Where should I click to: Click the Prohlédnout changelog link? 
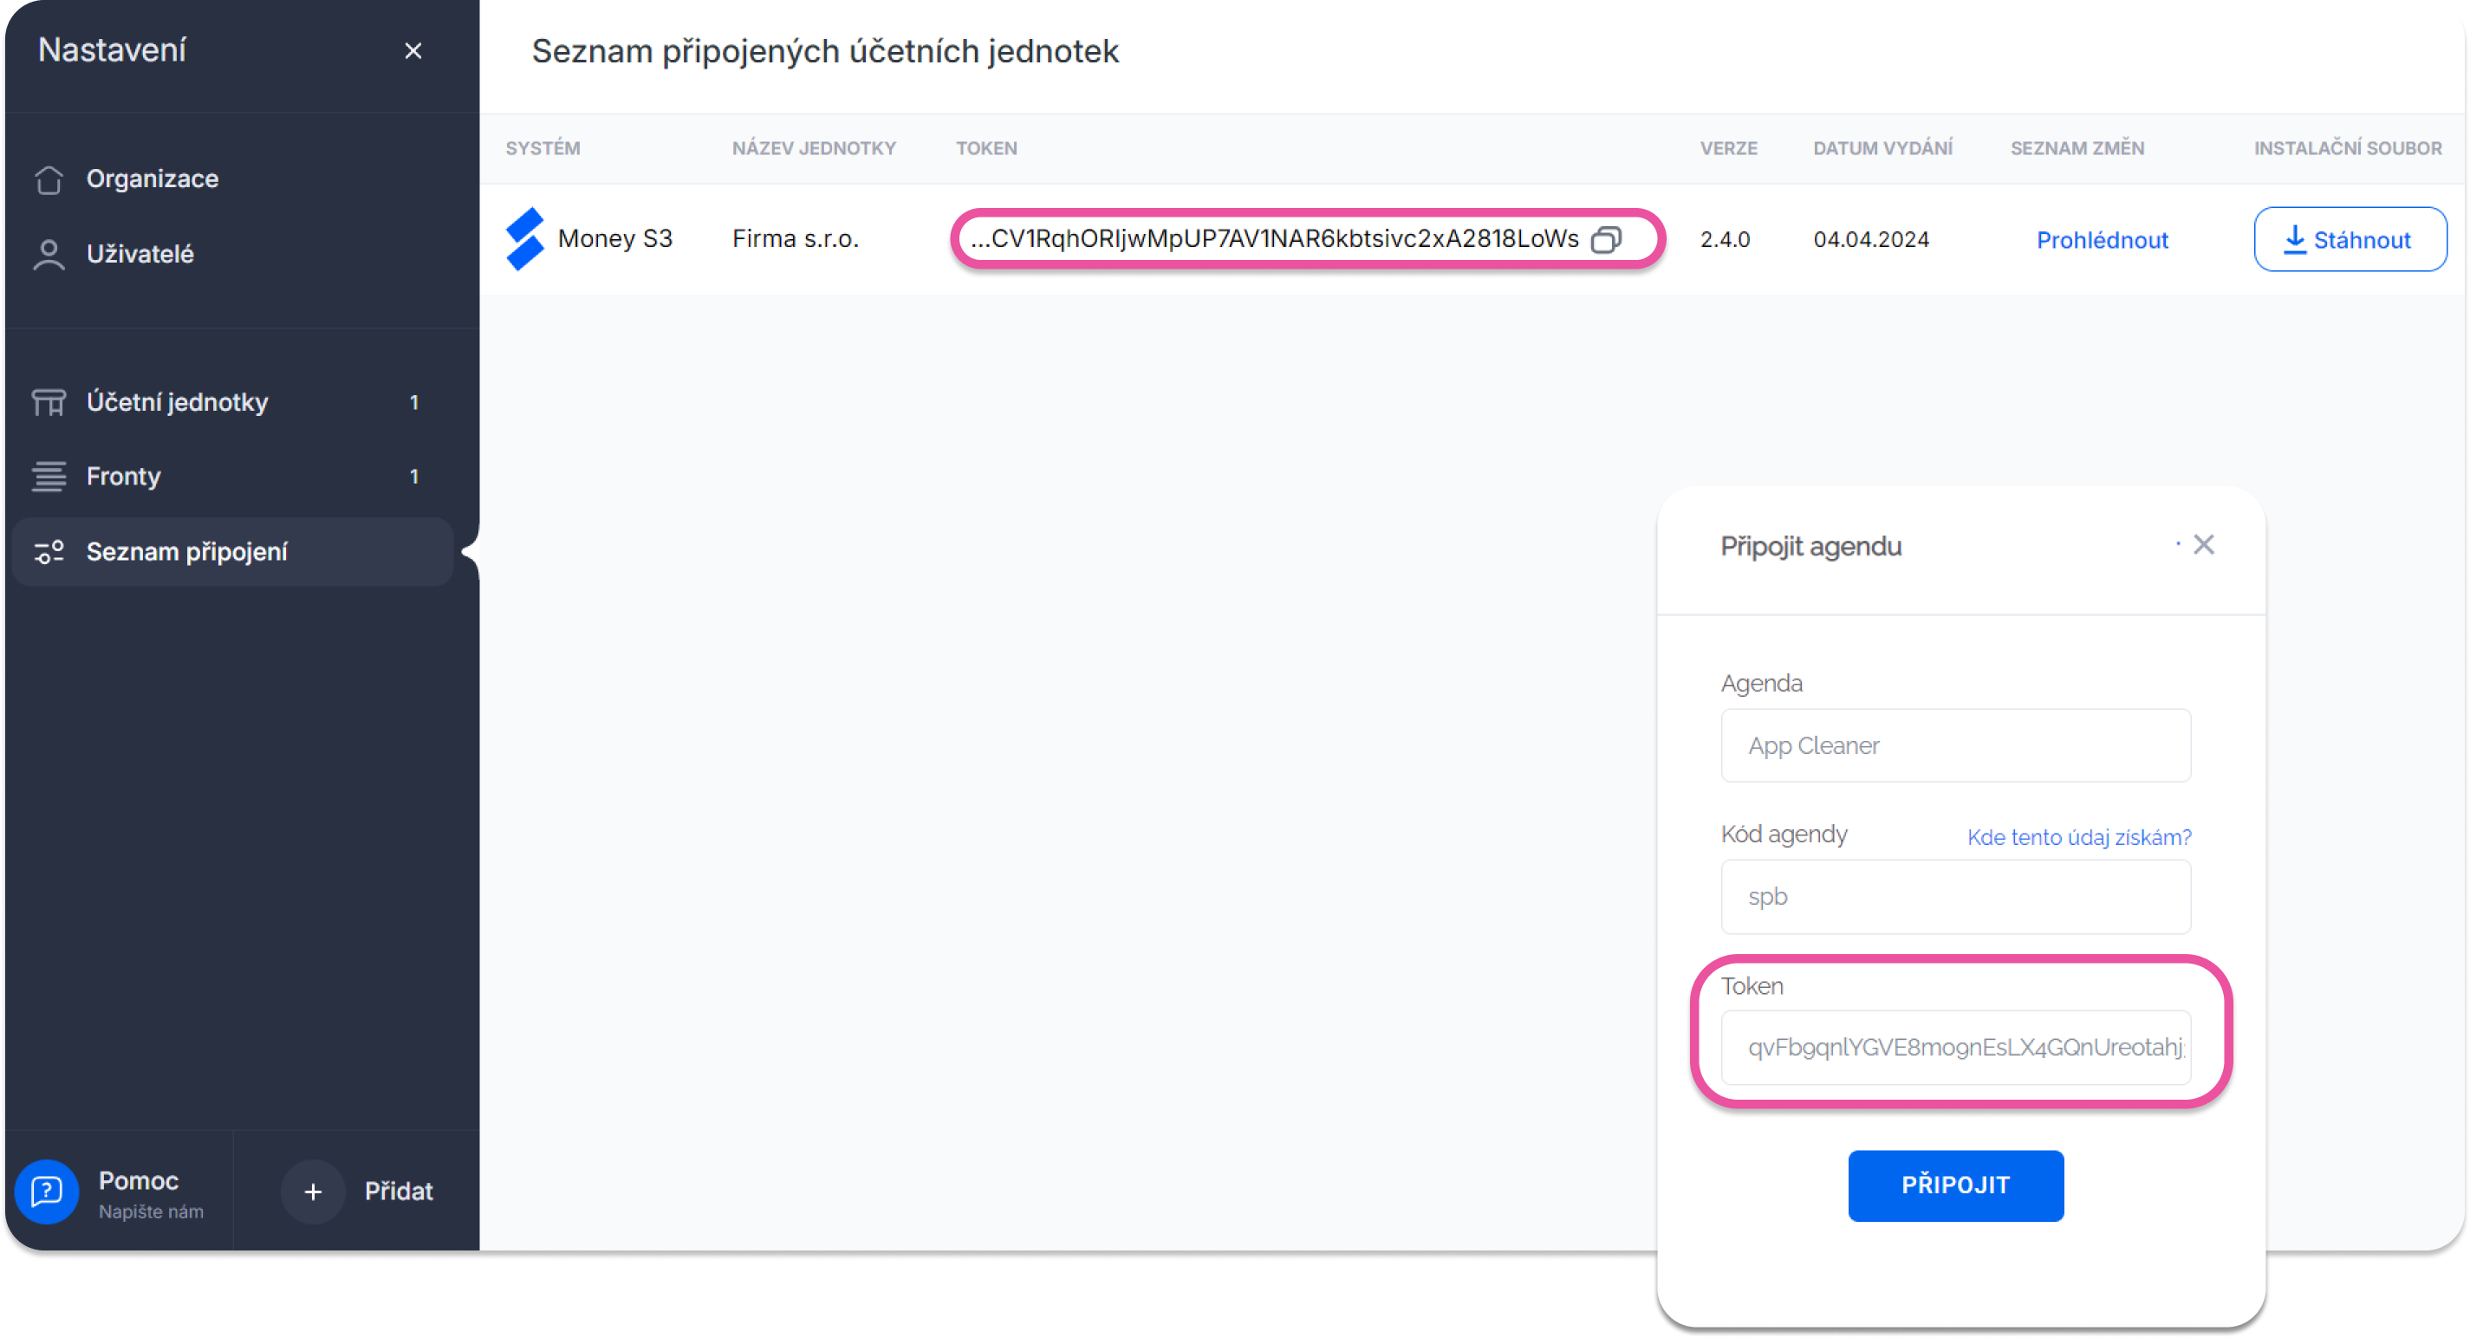(2102, 240)
